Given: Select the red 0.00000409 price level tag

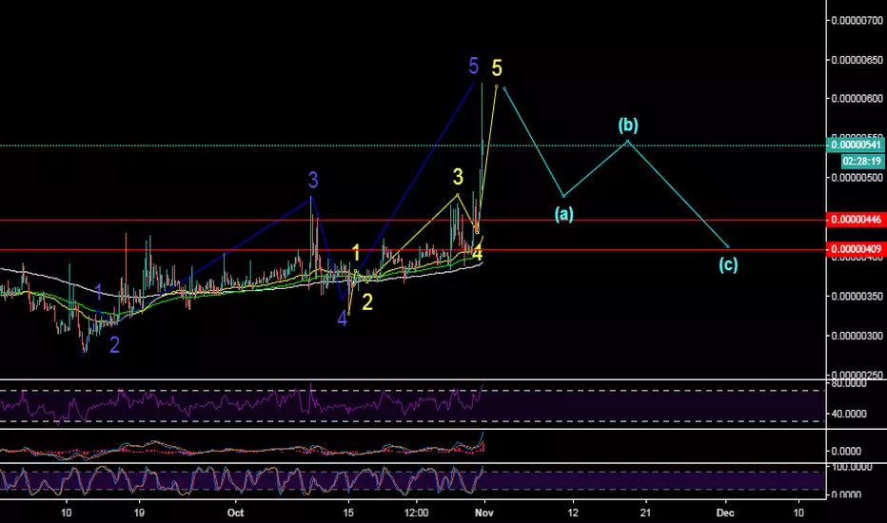Looking at the screenshot, I should click(x=856, y=249).
